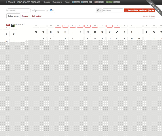
Task: Select the logout arrow glyph
Action: 65,32
